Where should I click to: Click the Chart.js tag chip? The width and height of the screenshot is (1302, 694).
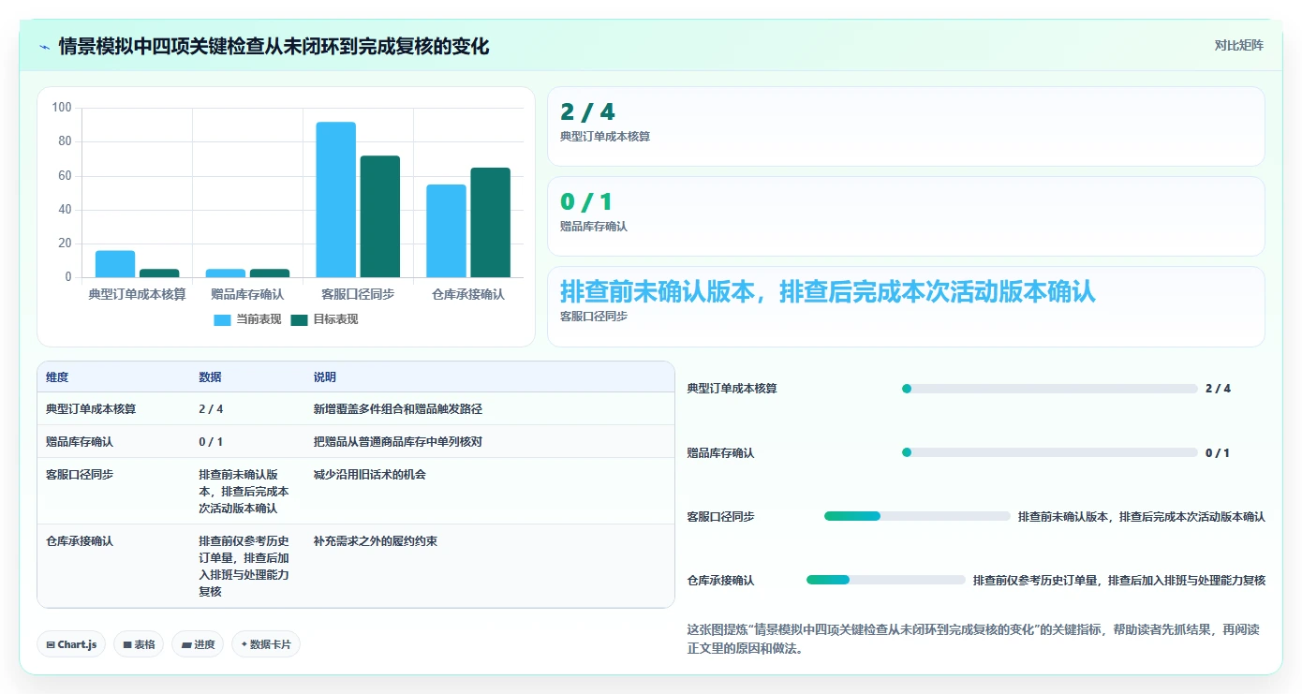(72, 644)
